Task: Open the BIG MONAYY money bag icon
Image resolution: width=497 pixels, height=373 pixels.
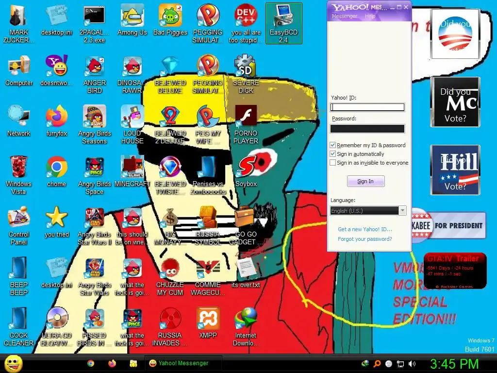Action: 170,226
